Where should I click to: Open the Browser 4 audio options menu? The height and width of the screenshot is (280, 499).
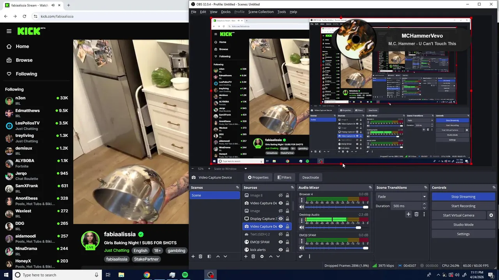(301, 201)
